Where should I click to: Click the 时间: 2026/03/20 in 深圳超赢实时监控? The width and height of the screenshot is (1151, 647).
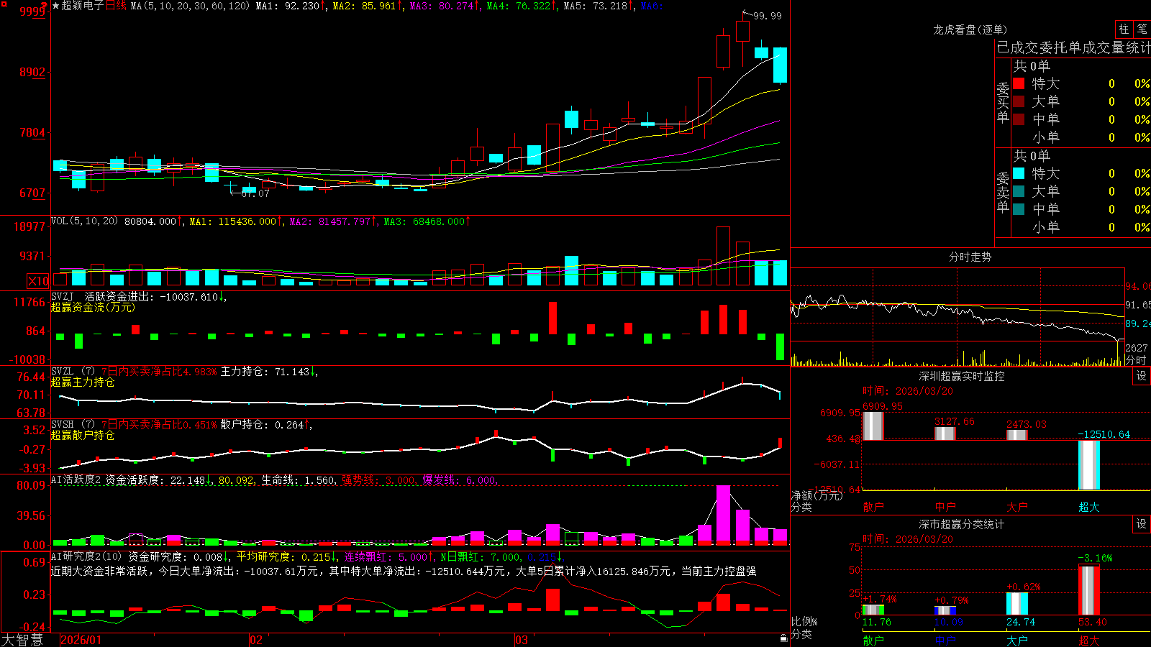click(908, 391)
